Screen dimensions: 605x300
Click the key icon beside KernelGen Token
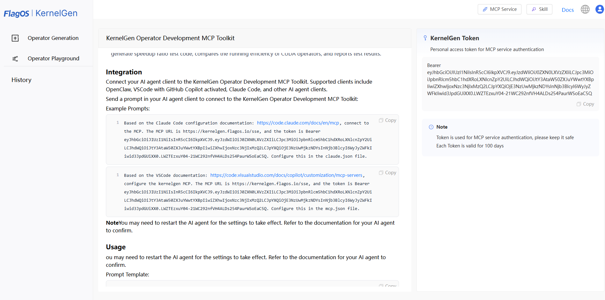[425, 38]
